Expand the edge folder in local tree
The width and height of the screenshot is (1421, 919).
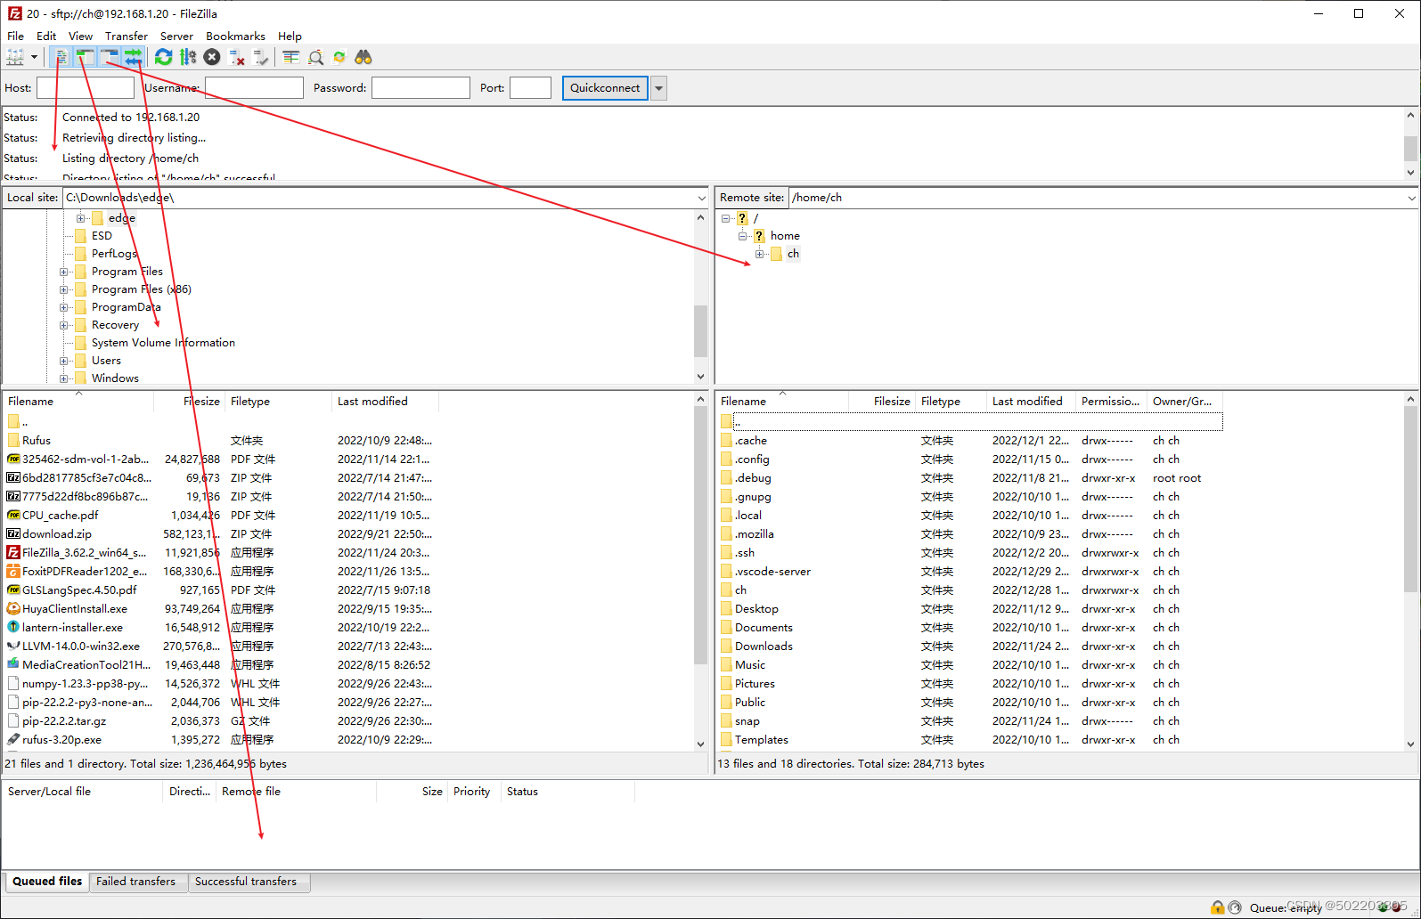tap(81, 218)
